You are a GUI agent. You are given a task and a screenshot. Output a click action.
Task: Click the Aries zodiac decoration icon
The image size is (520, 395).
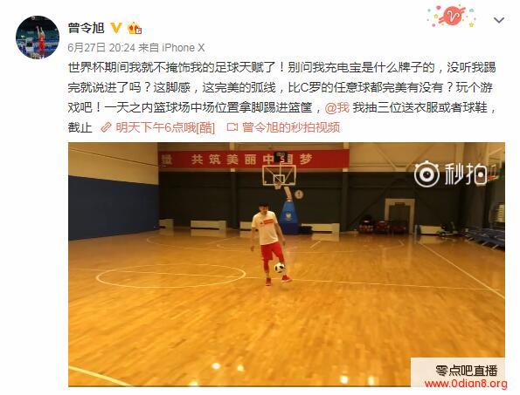[x=452, y=17]
